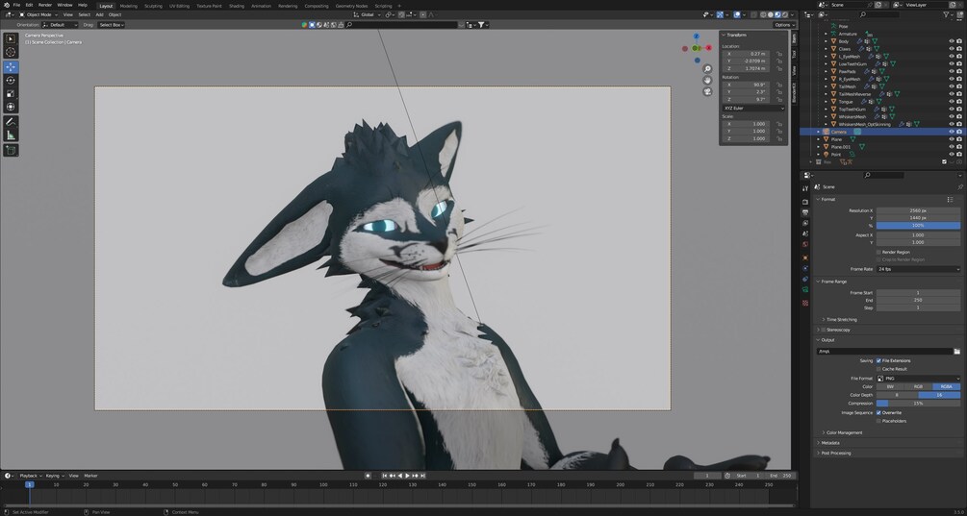Select the Transform tool icon
The height and width of the screenshot is (516, 967).
point(11,107)
